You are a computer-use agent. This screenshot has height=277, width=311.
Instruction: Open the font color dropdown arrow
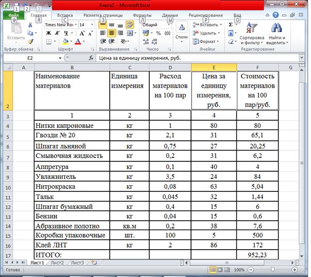[84, 42]
